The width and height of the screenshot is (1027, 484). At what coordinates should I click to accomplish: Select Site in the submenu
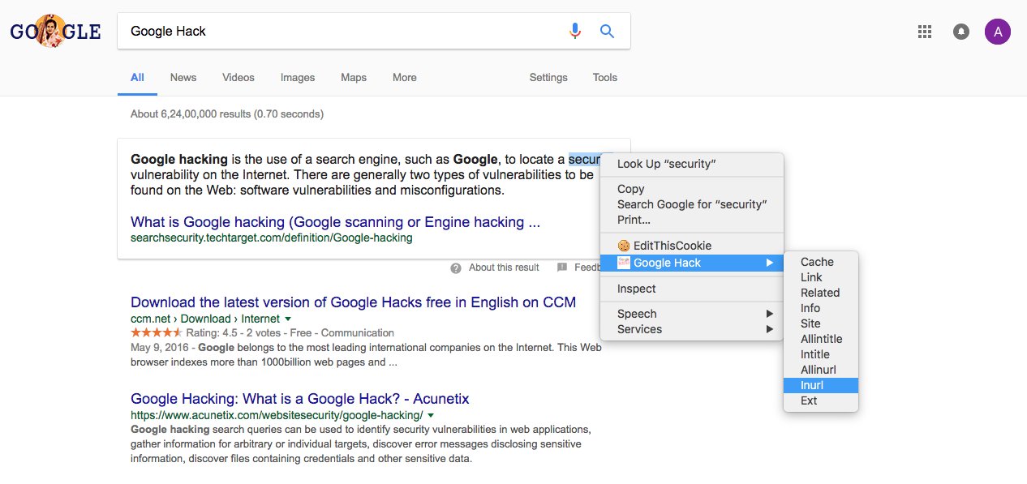click(x=821, y=323)
